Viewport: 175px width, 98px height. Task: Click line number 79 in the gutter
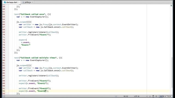point(4,58)
